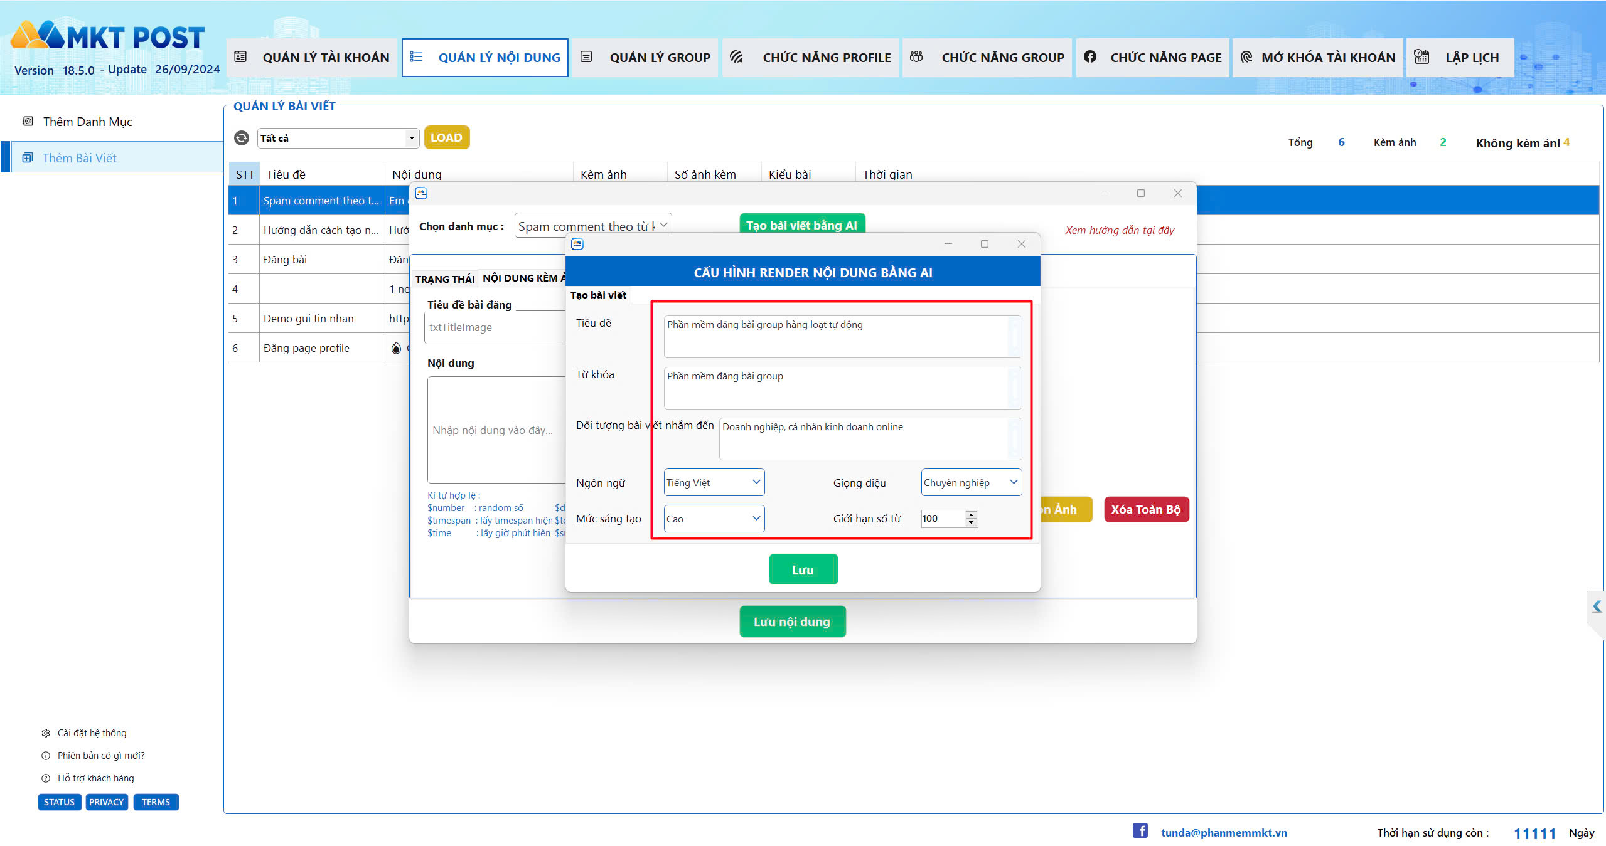Close the add-post window
The height and width of the screenshot is (846, 1606).
[1177, 193]
